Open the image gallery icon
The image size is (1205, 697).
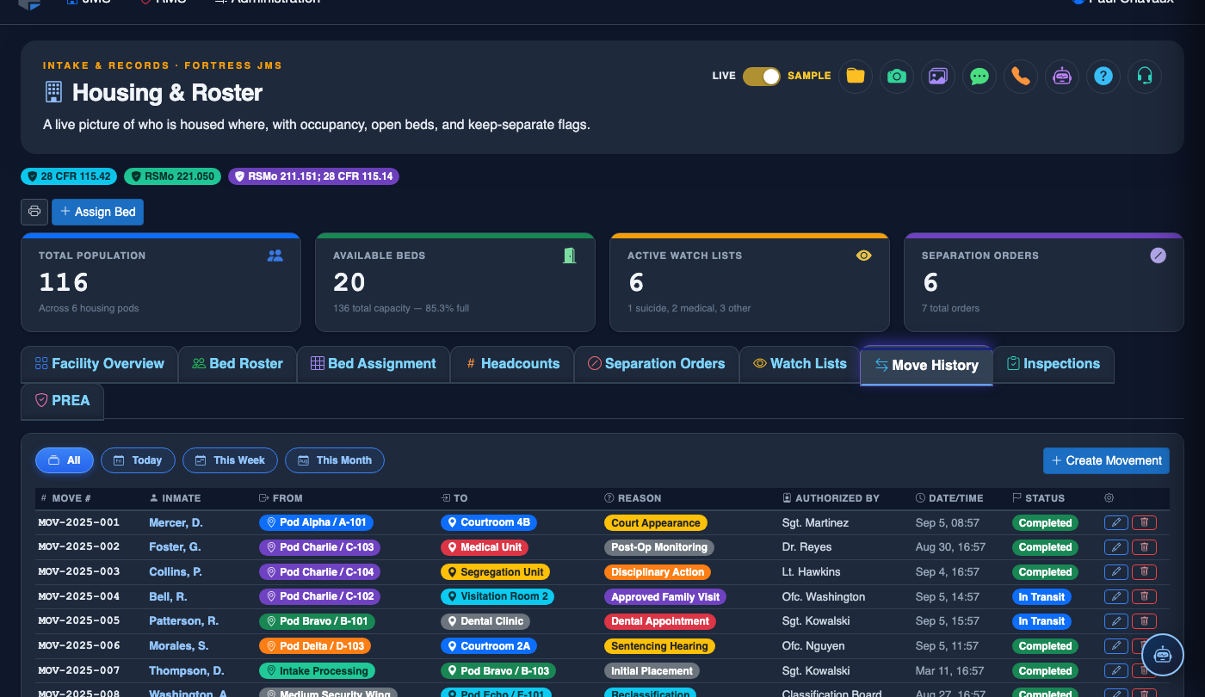point(938,76)
